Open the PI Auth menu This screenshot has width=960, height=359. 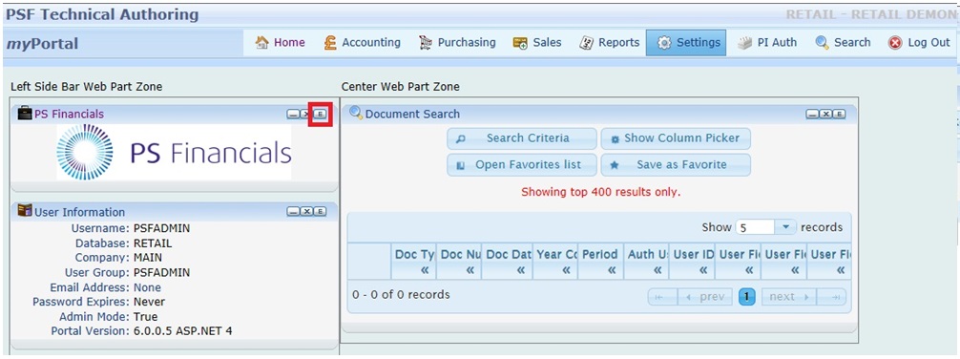coord(767,42)
